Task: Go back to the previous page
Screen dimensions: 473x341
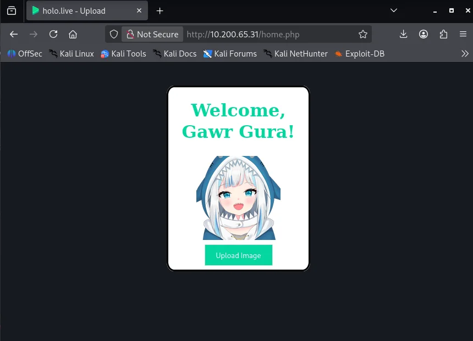Action: pyautogui.click(x=14, y=34)
